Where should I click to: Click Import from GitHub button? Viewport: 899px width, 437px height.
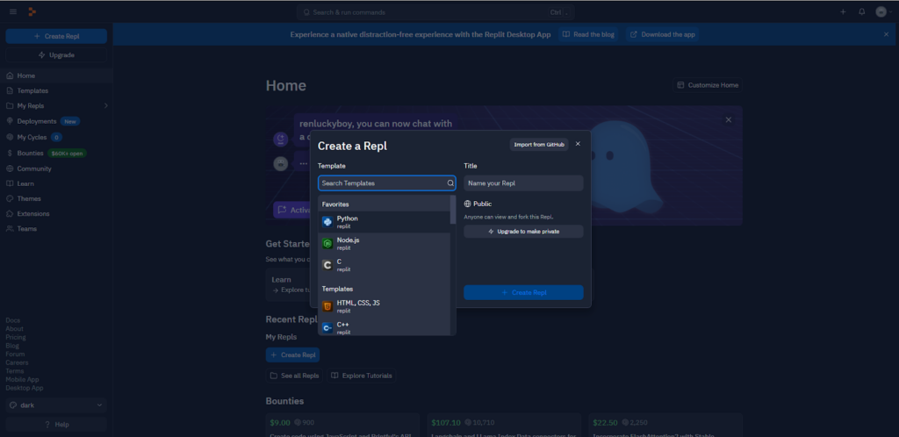coord(539,145)
